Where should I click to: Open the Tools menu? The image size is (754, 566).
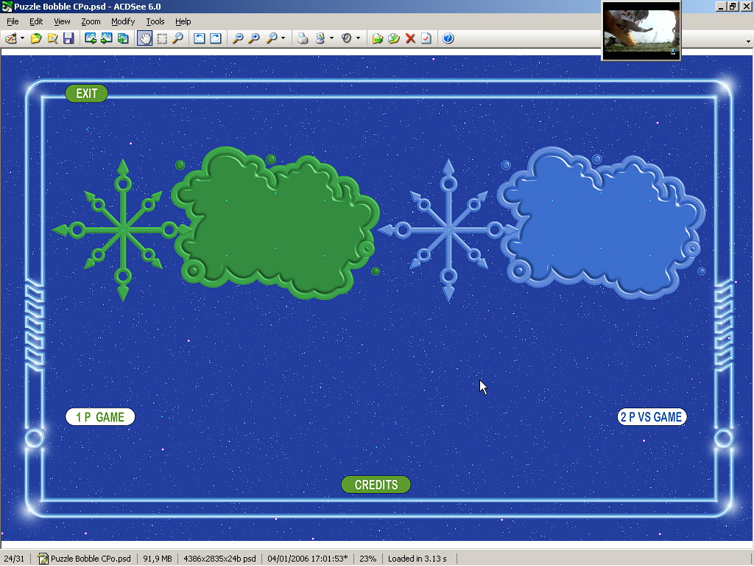pyautogui.click(x=155, y=21)
